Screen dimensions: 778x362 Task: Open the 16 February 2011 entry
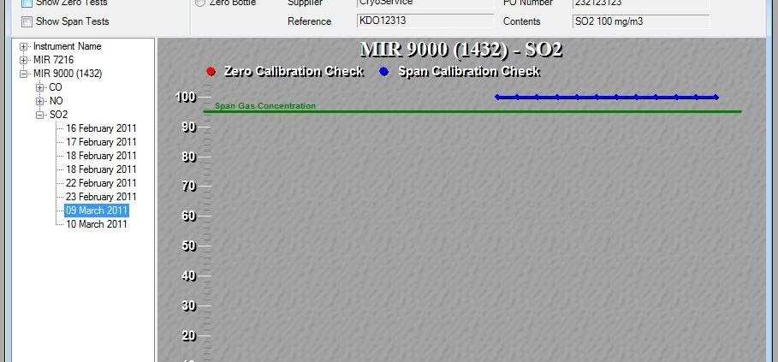(x=101, y=128)
